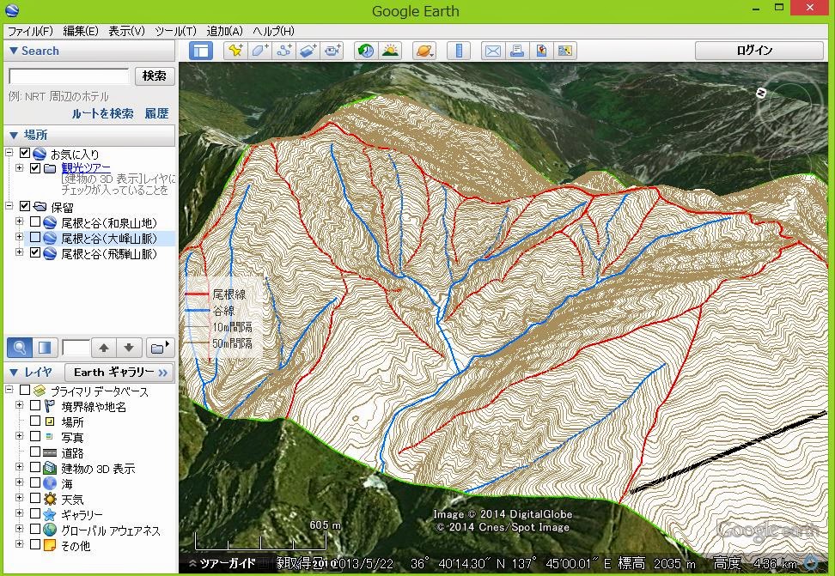The height and width of the screenshot is (576, 835).
Task: Open the ファイル(F) menu
Action: [30, 31]
